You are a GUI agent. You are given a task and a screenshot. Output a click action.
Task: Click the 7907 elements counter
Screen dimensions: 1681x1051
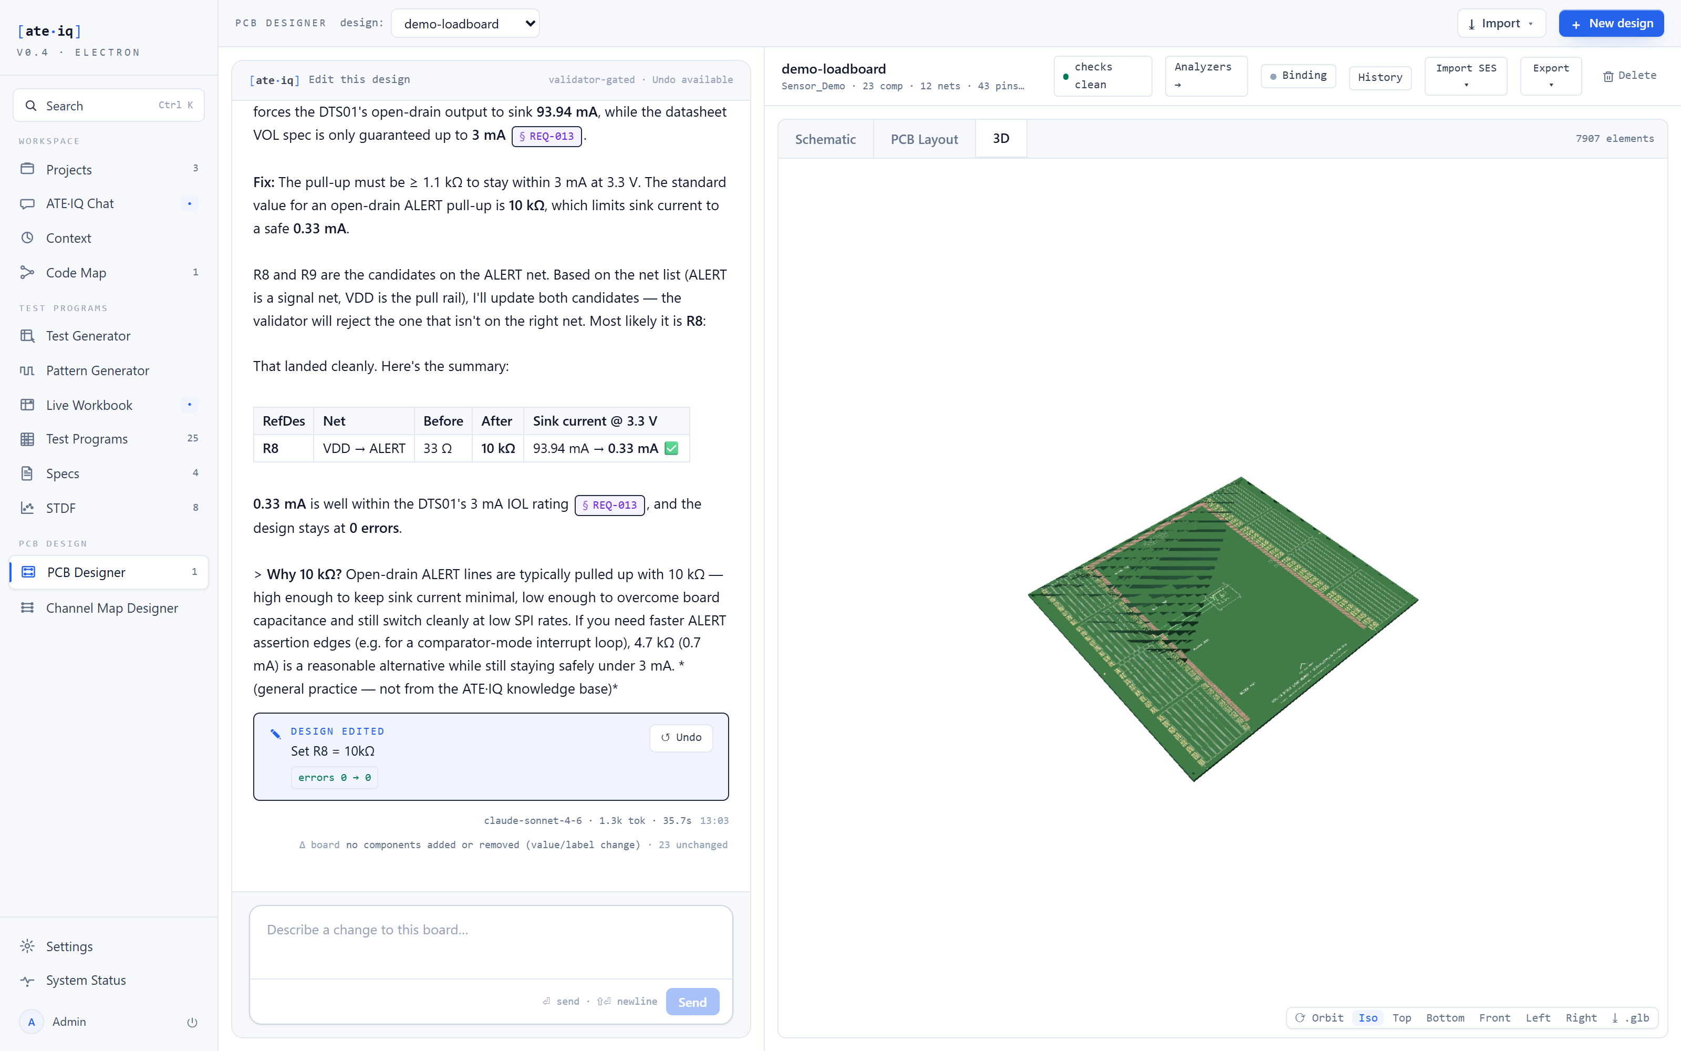coord(1614,138)
